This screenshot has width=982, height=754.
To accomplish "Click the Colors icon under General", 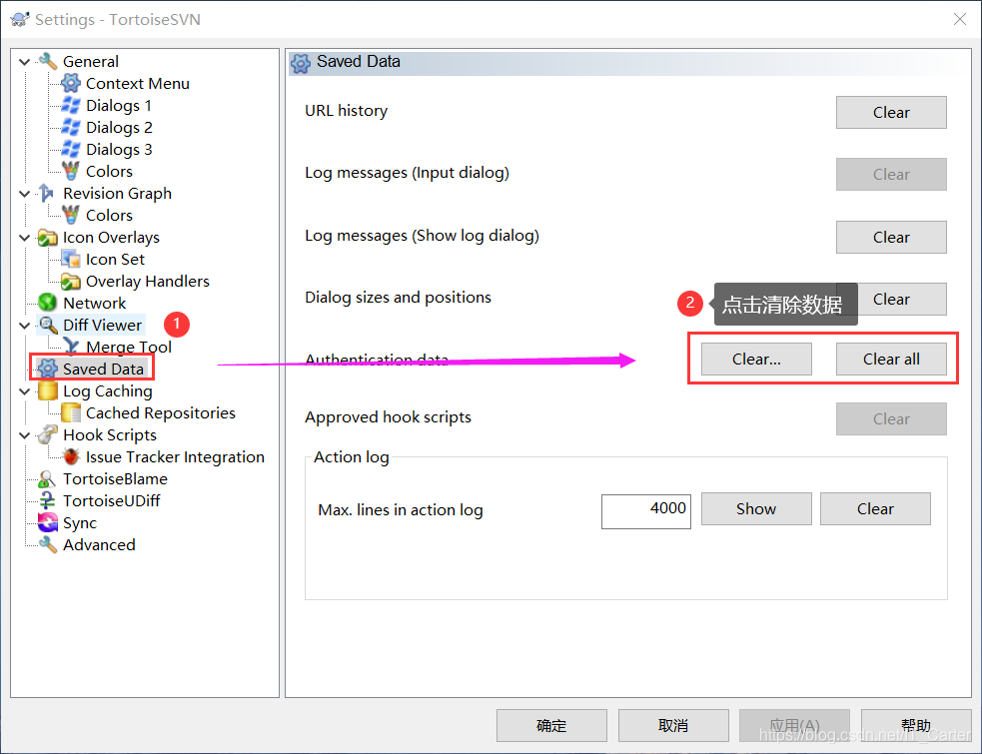I will (71, 171).
